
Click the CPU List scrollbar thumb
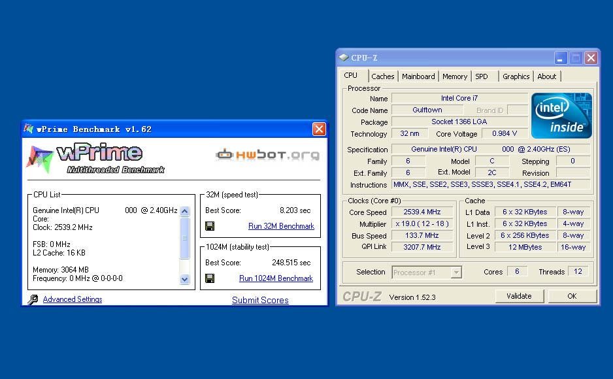point(184,238)
